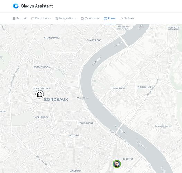The image size is (182, 173).
Task: Click the FONDAUDÈGE district label
Action: tap(42, 67)
